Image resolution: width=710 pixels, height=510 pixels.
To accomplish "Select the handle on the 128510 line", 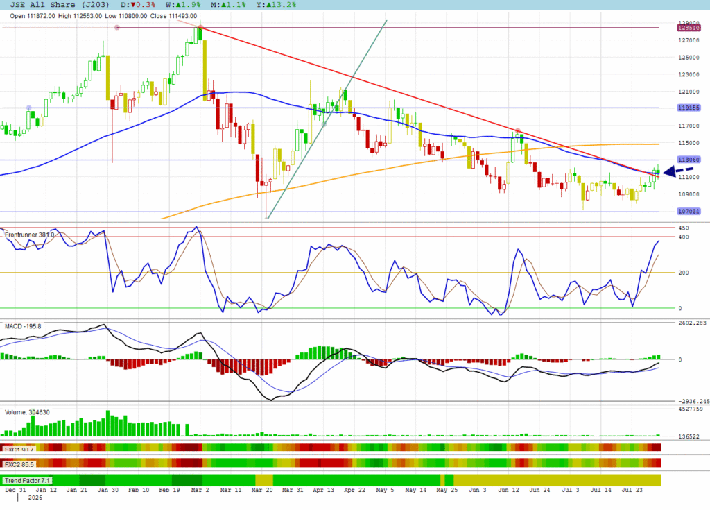I will (x=117, y=28).
